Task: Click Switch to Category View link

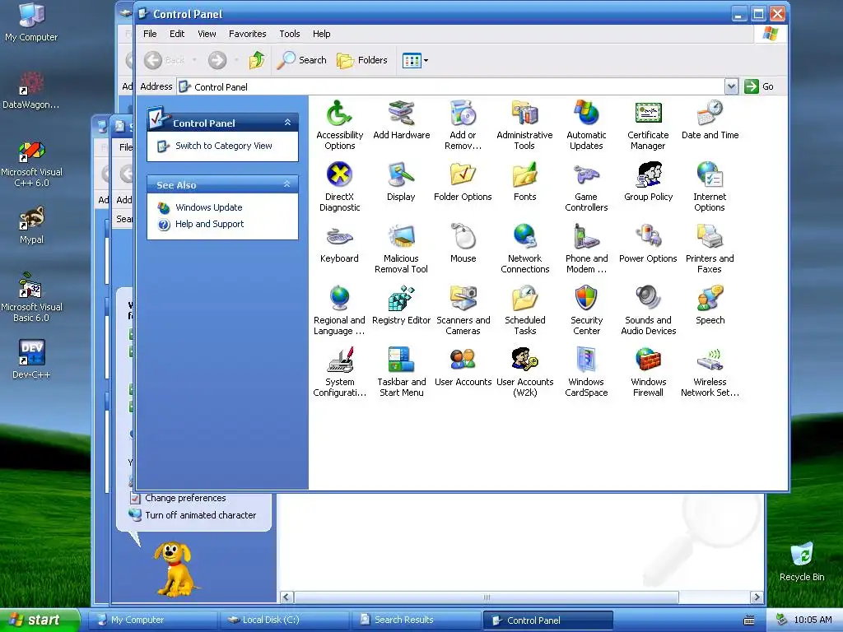Action: (223, 146)
